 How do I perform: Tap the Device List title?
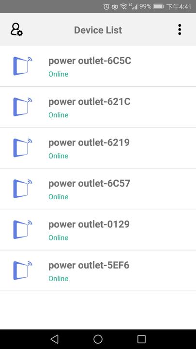point(98,30)
